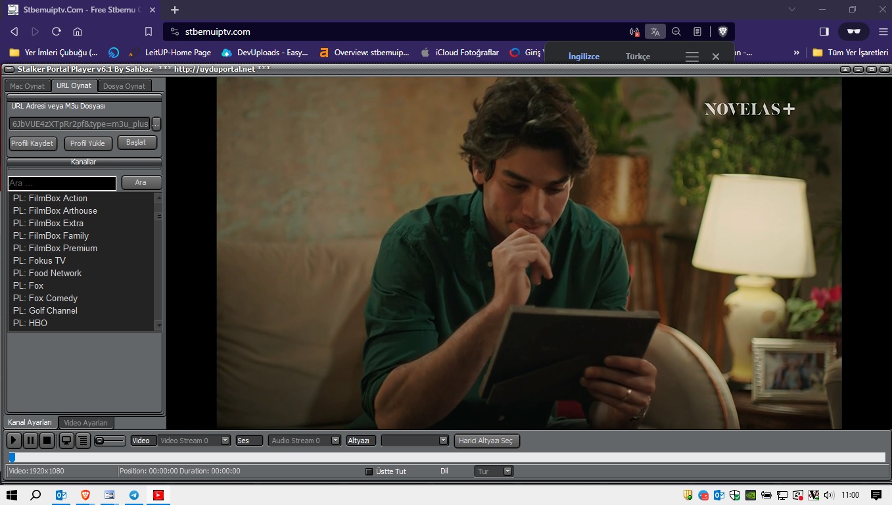Click the Play button in the player controls
The height and width of the screenshot is (505, 892).
point(13,441)
